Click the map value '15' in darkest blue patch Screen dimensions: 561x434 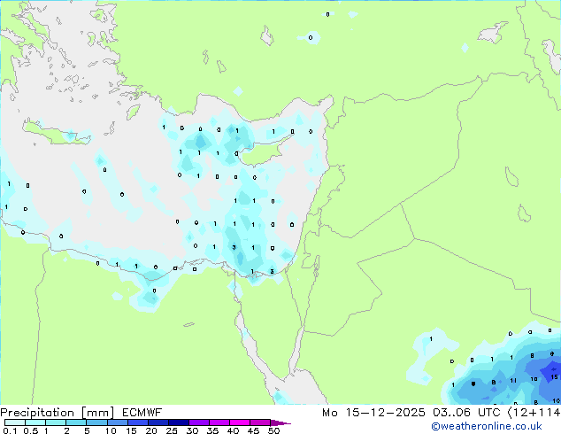pos(554,376)
